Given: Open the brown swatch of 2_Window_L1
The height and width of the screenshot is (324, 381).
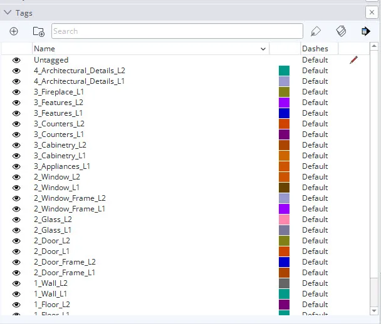Looking at the screenshot, I should point(284,188).
